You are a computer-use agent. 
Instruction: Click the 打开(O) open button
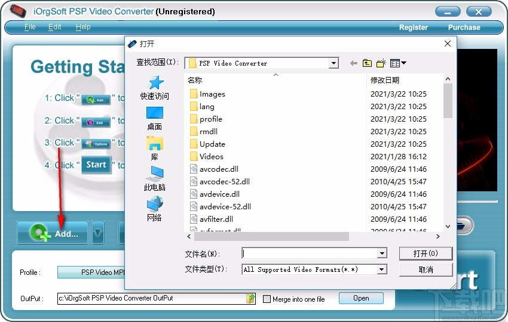(x=426, y=253)
